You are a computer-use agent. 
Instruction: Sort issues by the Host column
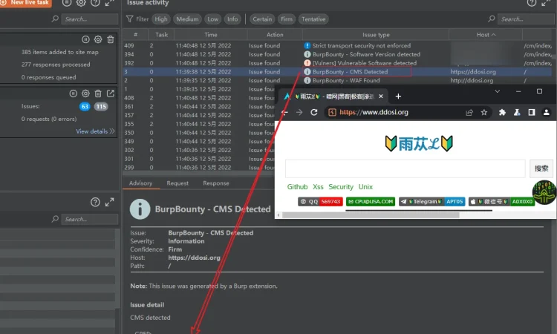pos(486,34)
